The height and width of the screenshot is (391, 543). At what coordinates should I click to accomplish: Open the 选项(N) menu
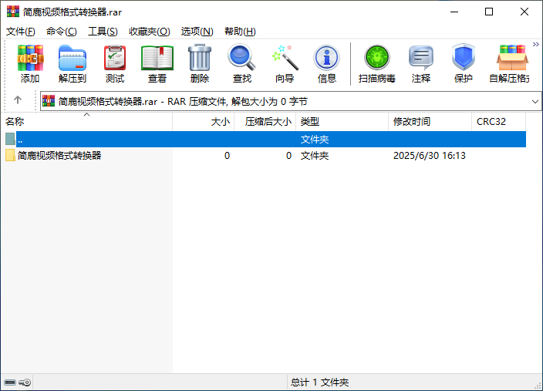pos(197,32)
